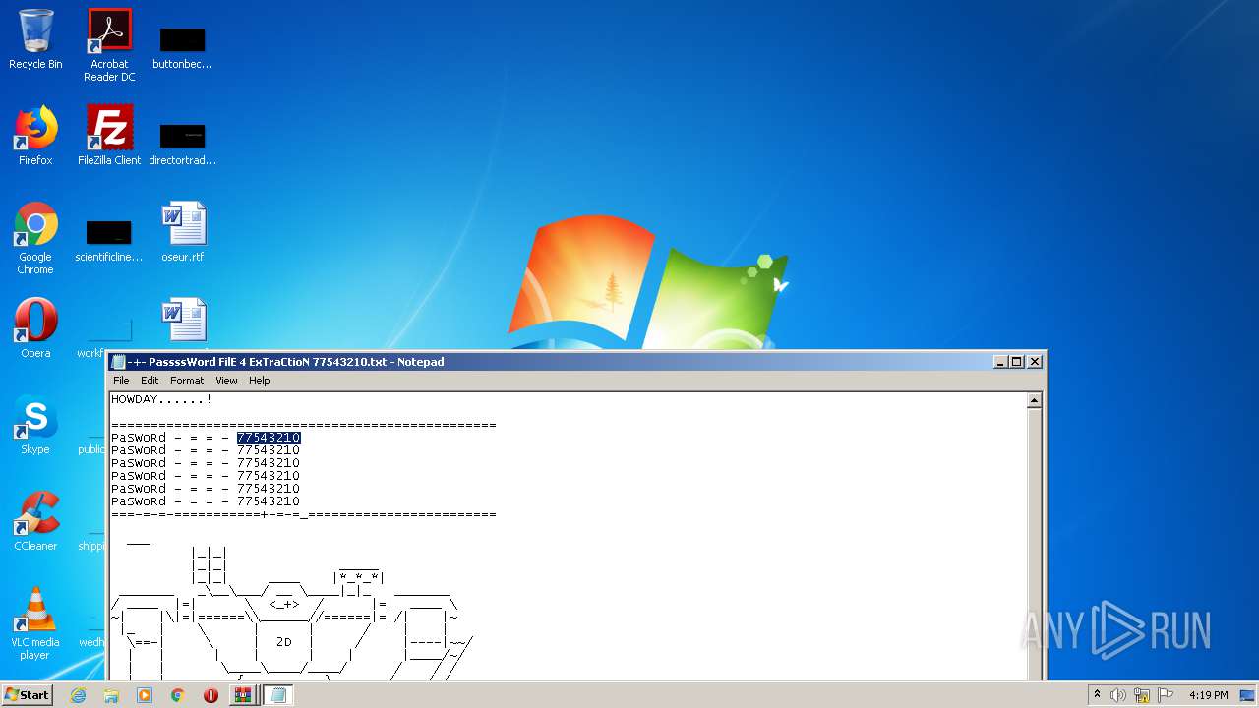Open the oseur.rtf document icon
The height and width of the screenshot is (708, 1259).
click(x=183, y=232)
